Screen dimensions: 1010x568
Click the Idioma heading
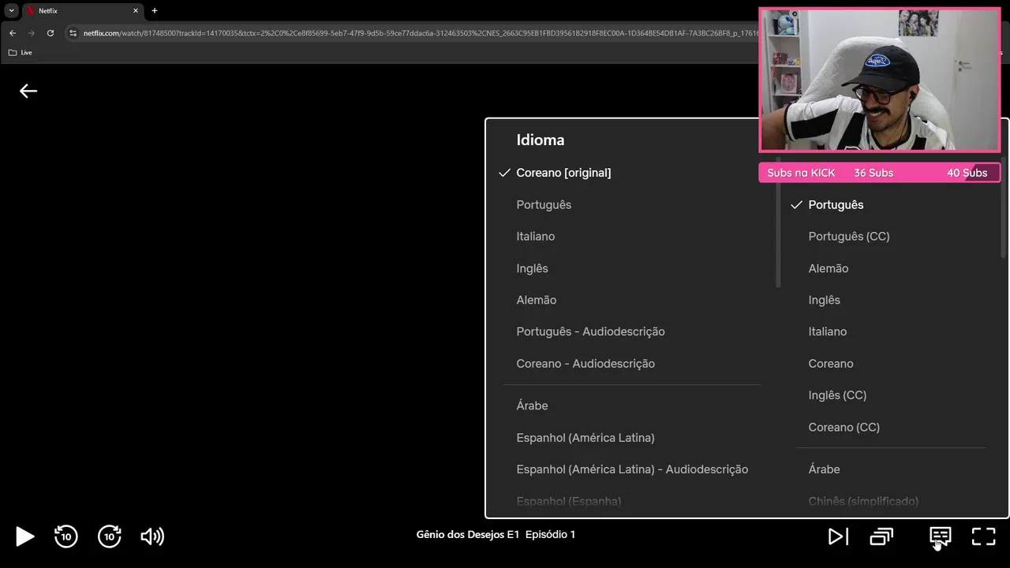coord(541,140)
